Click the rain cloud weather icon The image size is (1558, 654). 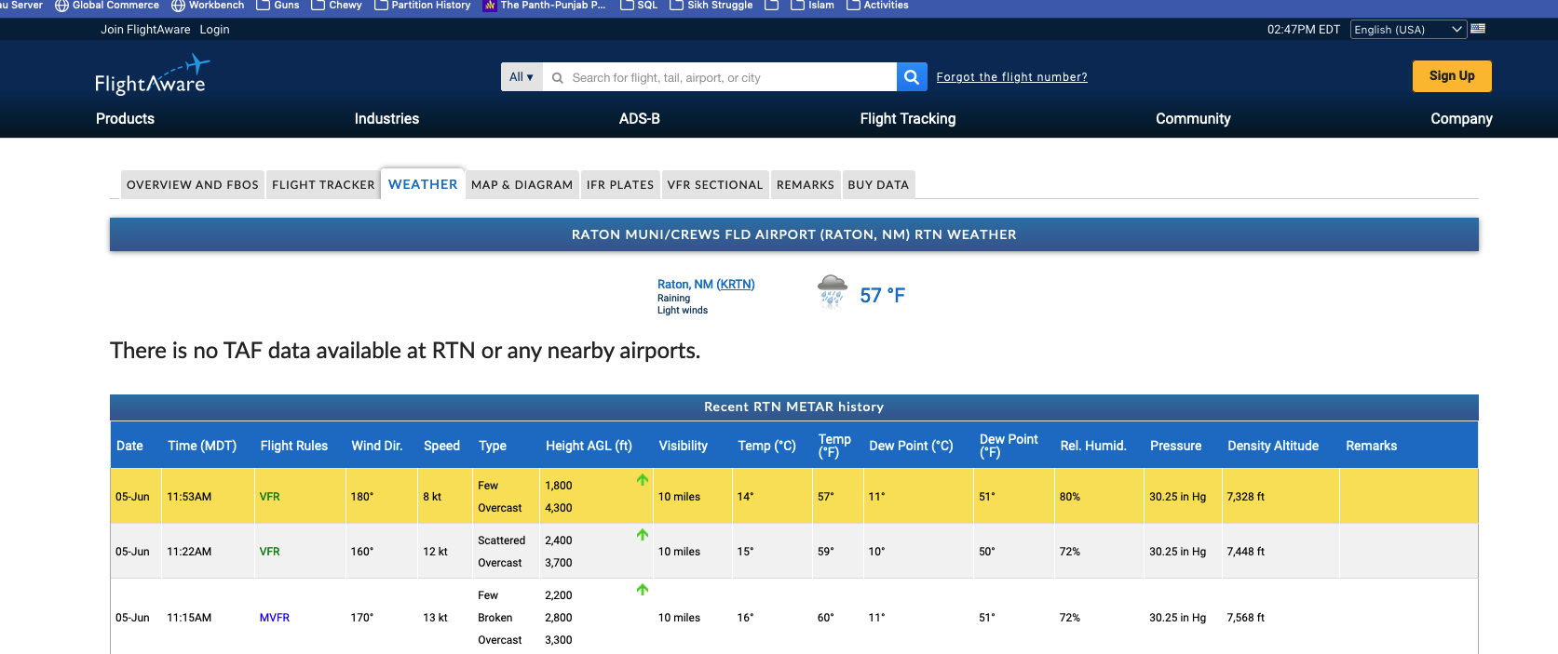832,291
